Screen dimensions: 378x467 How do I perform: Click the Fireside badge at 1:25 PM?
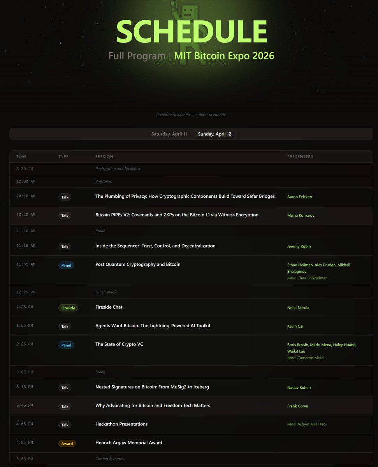tap(68, 308)
